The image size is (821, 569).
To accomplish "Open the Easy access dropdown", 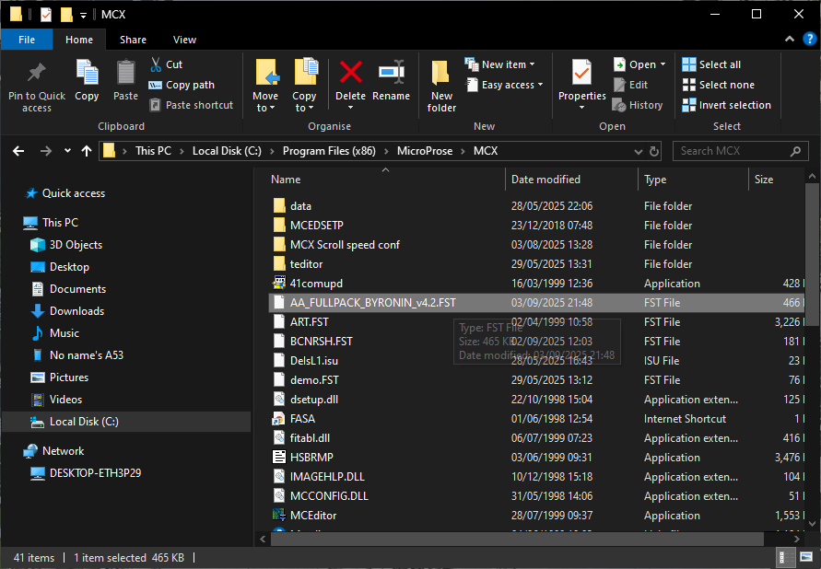I will click(x=507, y=85).
